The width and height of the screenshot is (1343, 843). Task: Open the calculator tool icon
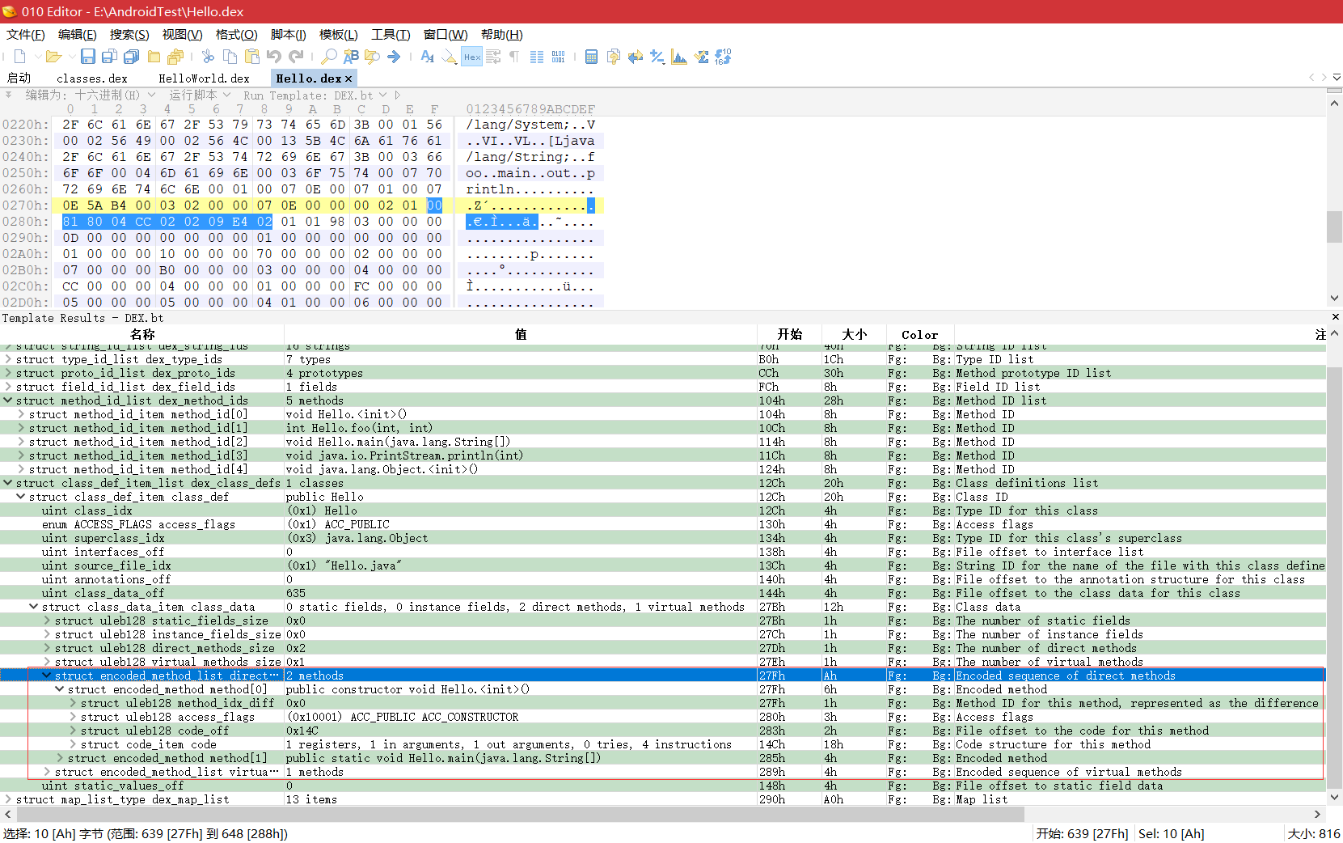tap(590, 56)
